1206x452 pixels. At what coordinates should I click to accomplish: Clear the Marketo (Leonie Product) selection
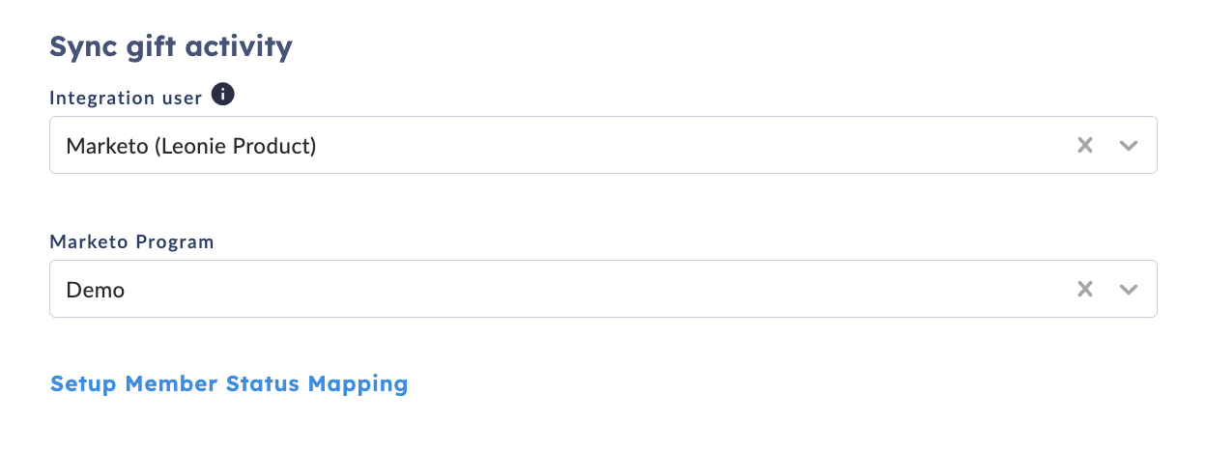pos(1085,146)
